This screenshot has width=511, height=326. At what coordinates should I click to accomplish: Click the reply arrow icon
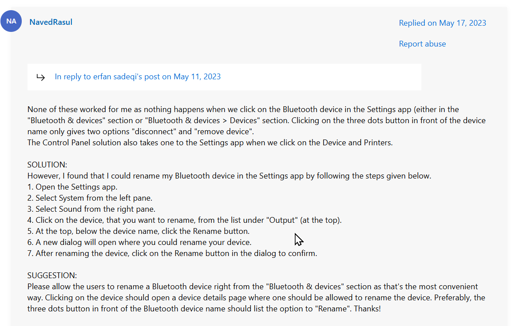coord(41,77)
